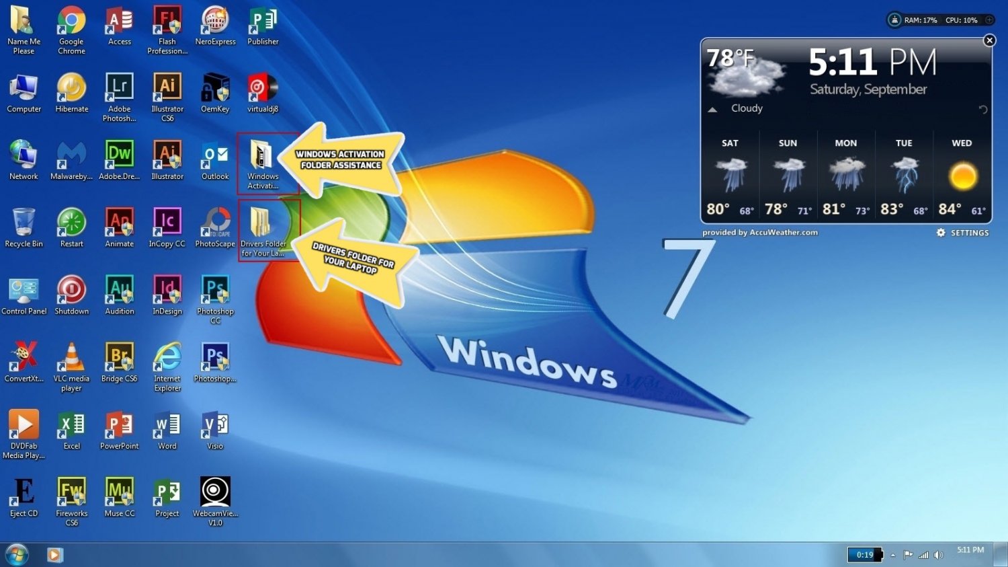Open Adobe Dreamweaver
Screen dimensions: 1008x567
119,155
